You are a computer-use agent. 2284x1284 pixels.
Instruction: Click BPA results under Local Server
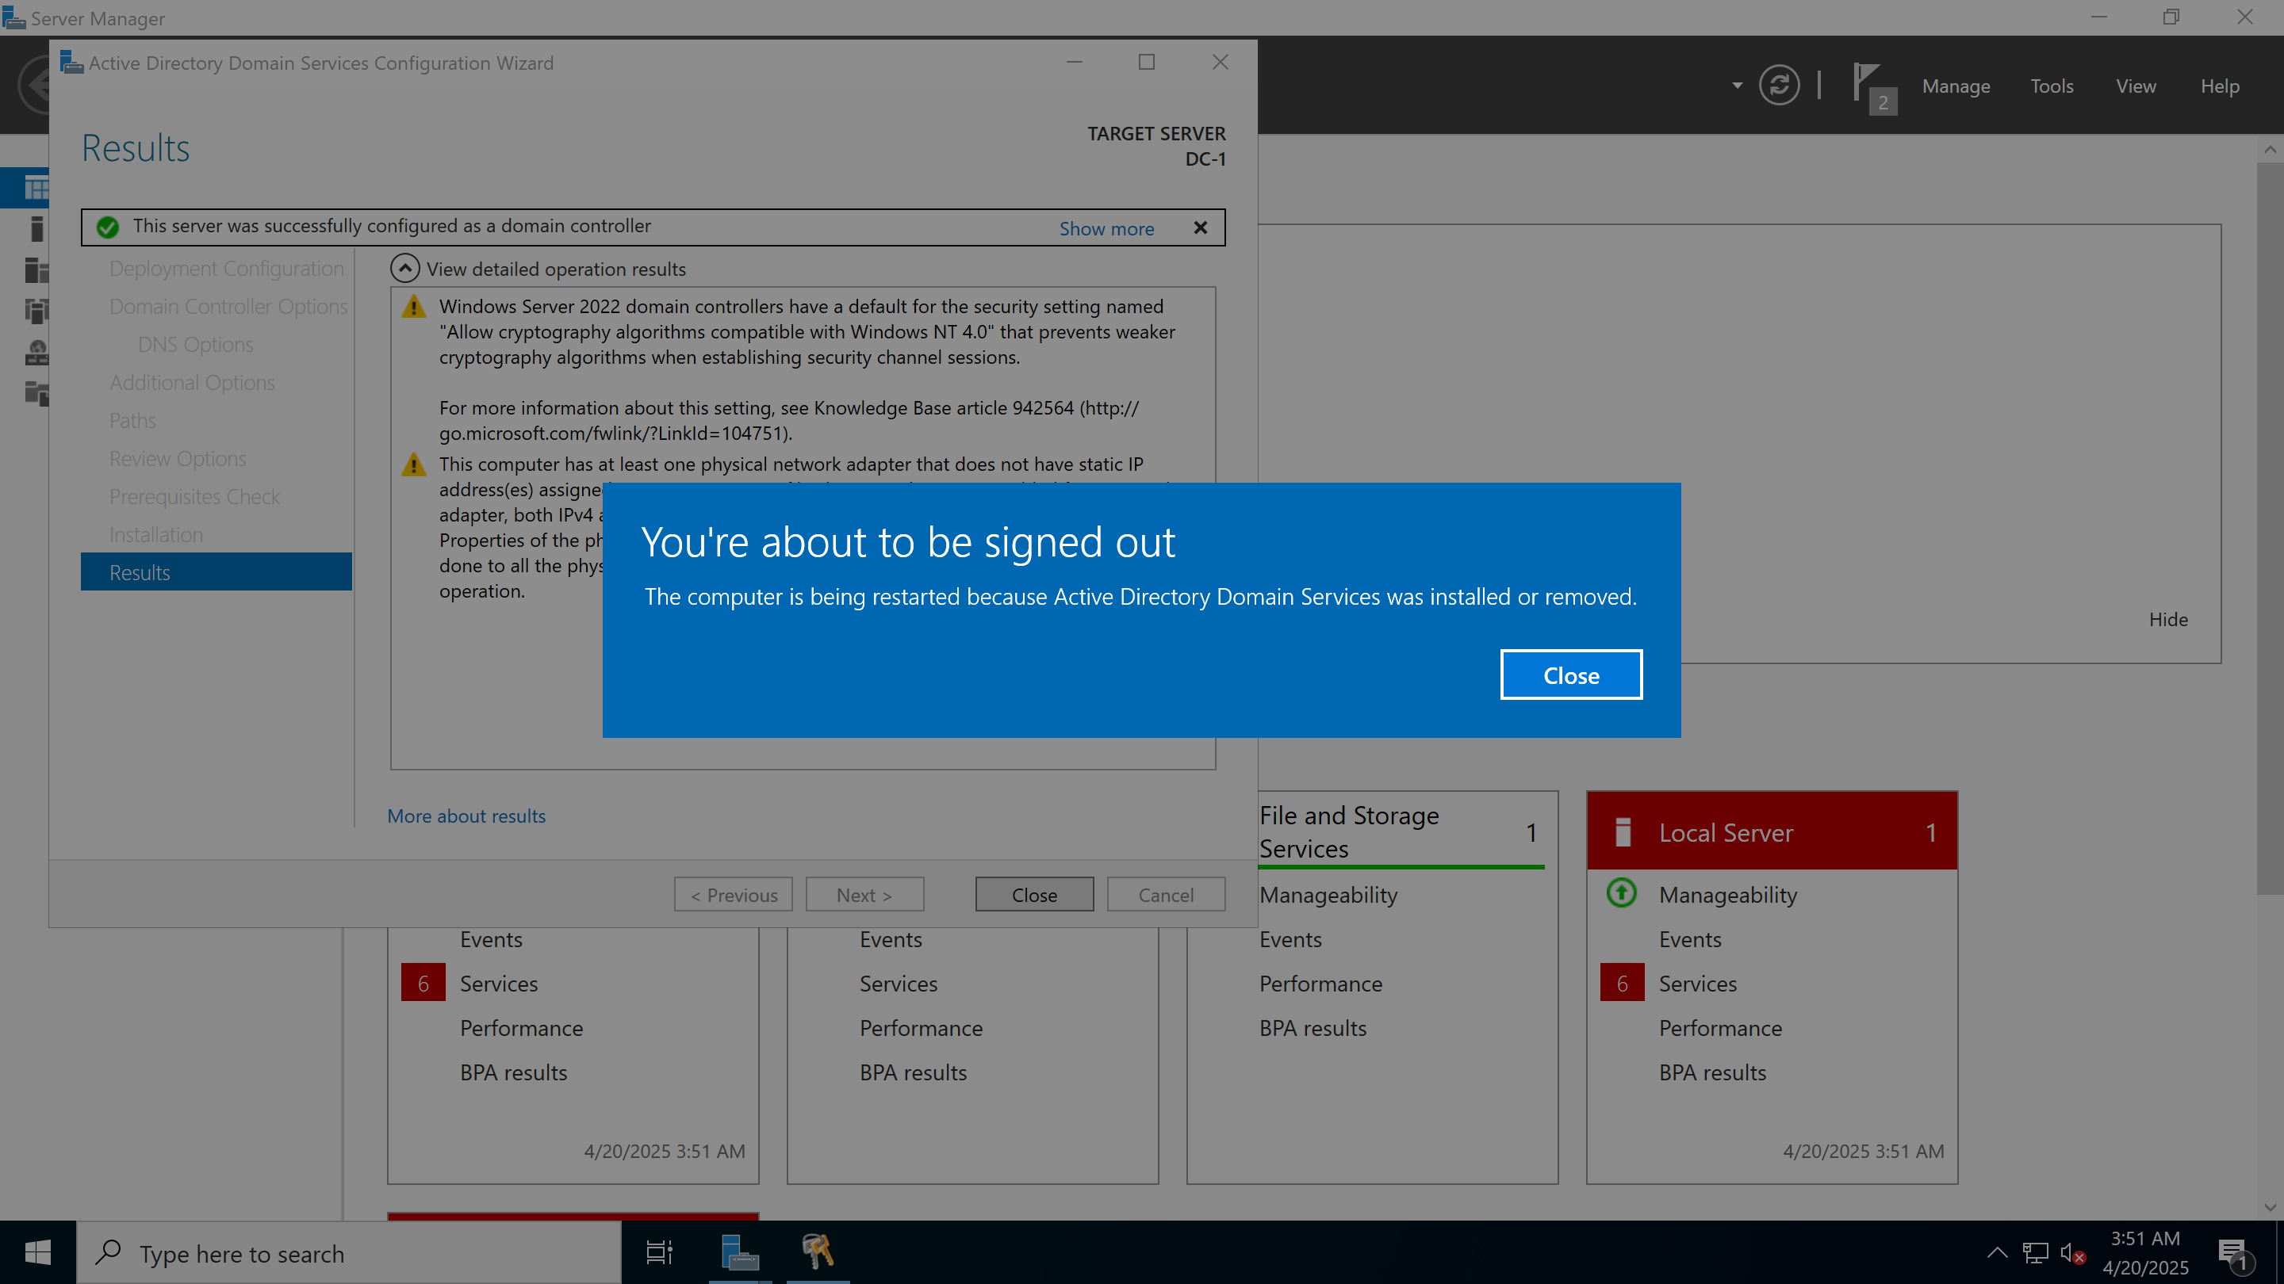(1712, 1072)
